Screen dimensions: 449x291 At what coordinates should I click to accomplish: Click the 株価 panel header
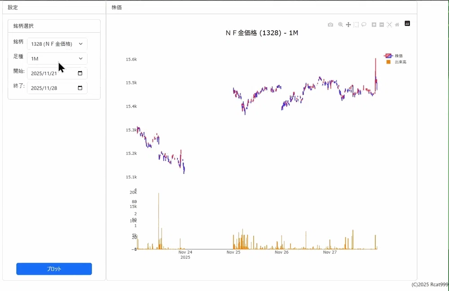pyautogui.click(x=117, y=8)
